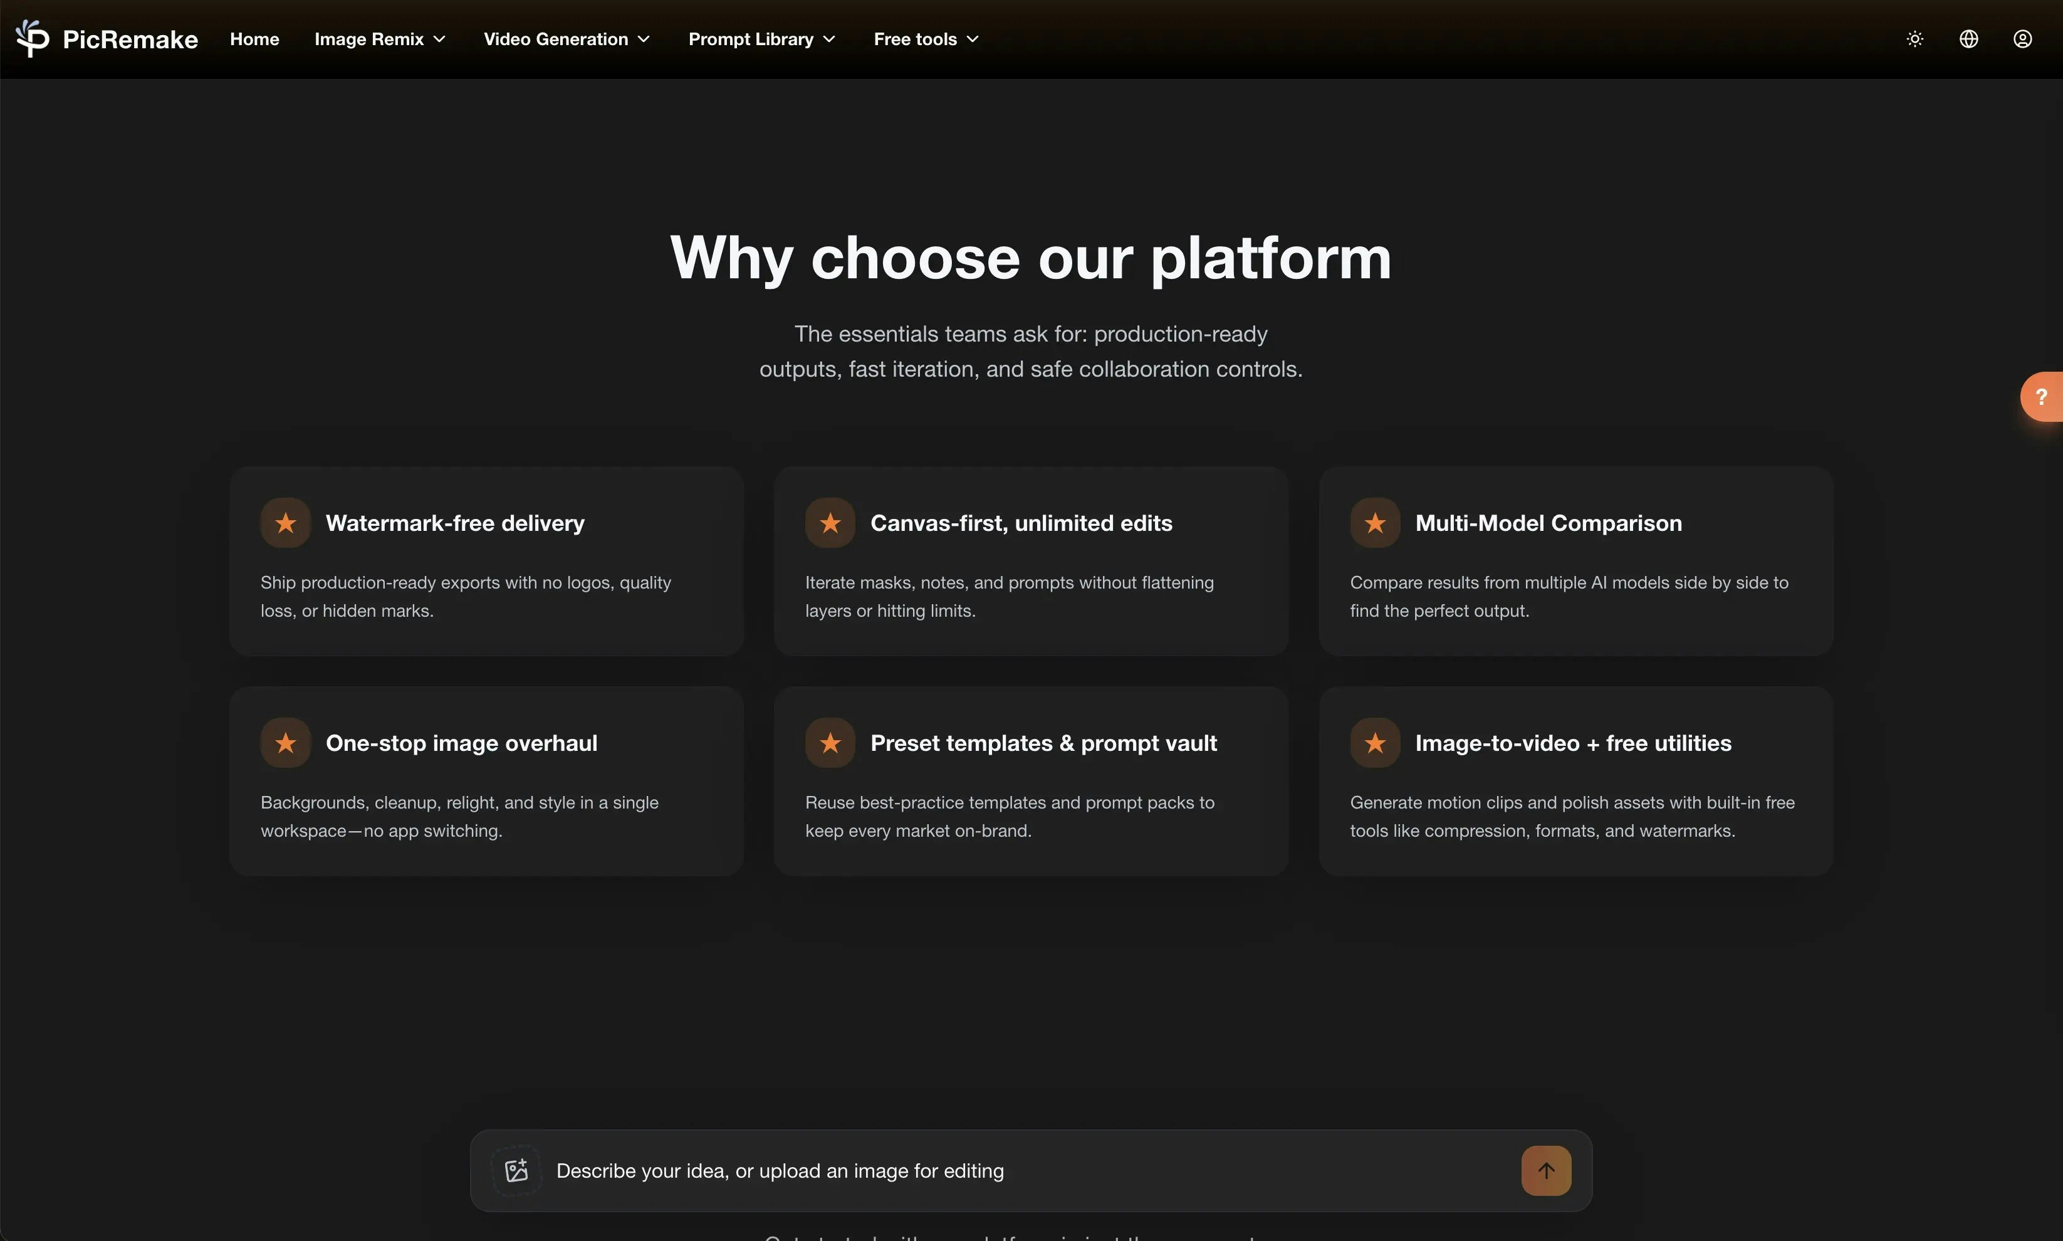Click the PicRemake logo icon

tap(33, 38)
